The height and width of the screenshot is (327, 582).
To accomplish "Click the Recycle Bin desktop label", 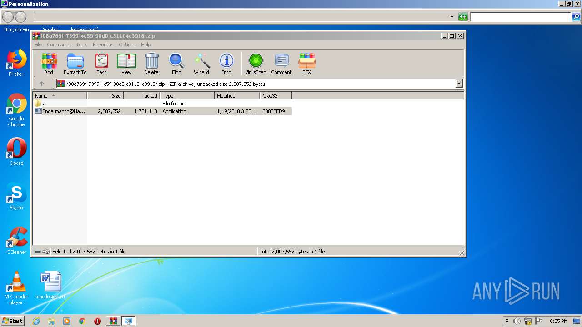I will [16, 30].
